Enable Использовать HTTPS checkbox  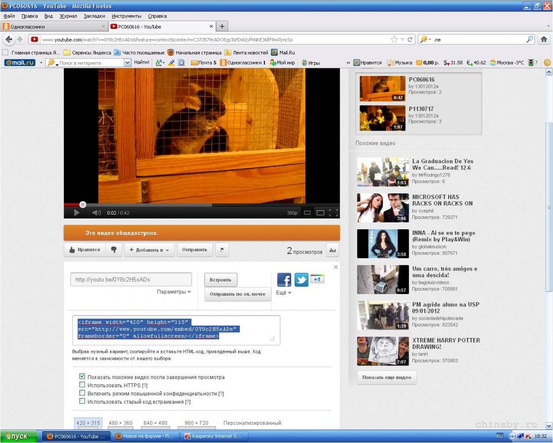click(82, 385)
